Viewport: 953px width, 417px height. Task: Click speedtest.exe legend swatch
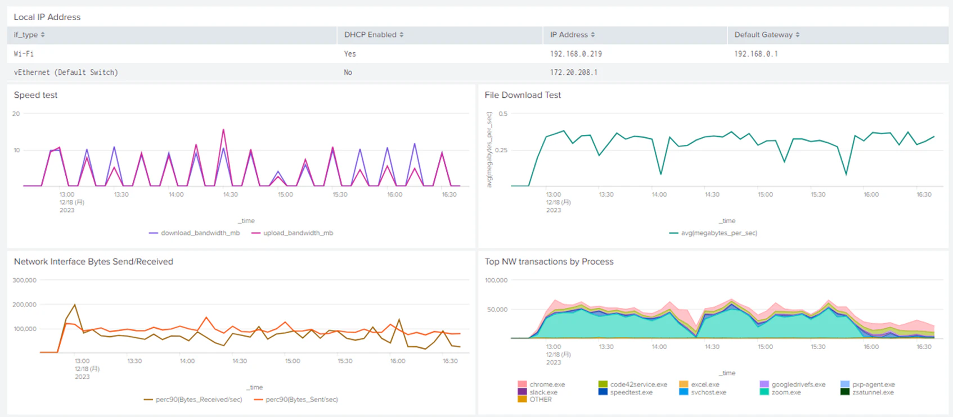[603, 392]
